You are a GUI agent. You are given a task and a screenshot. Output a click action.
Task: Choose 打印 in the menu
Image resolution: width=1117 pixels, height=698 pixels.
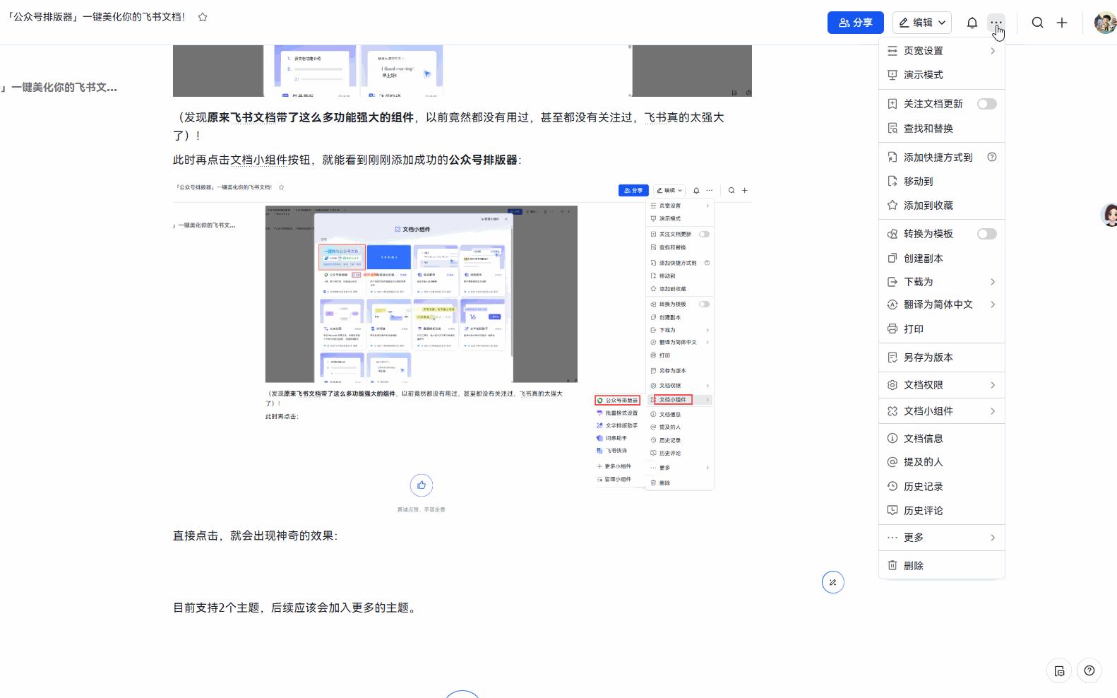[x=942, y=329]
